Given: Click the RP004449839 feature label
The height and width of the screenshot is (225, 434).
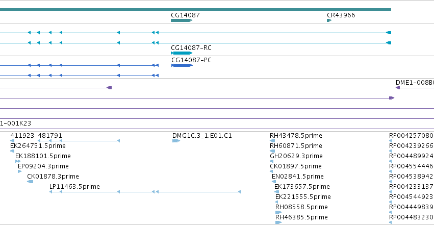Looking at the screenshot, I should (x=411, y=207).
